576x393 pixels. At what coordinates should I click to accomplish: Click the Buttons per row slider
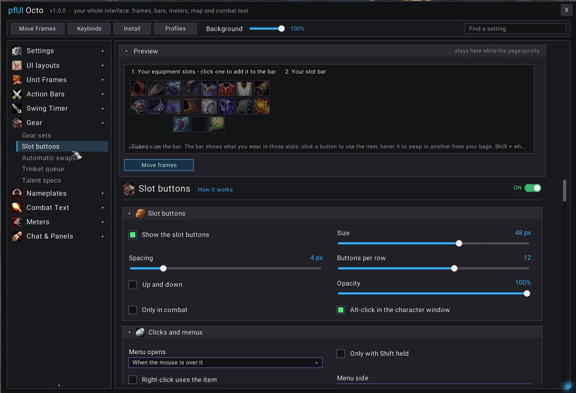(434, 268)
